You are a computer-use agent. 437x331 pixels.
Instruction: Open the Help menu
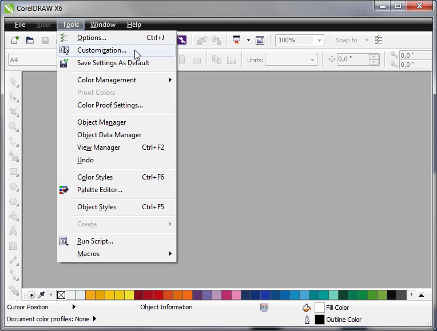[x=134, y=25]
